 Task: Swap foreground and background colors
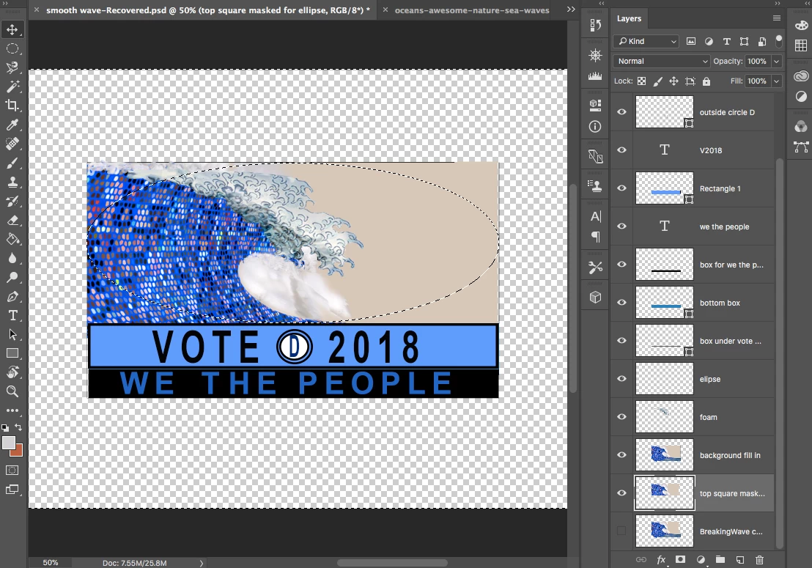point(18,427)
